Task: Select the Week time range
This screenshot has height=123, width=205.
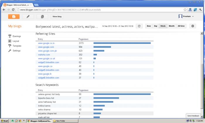Action: 163,26
